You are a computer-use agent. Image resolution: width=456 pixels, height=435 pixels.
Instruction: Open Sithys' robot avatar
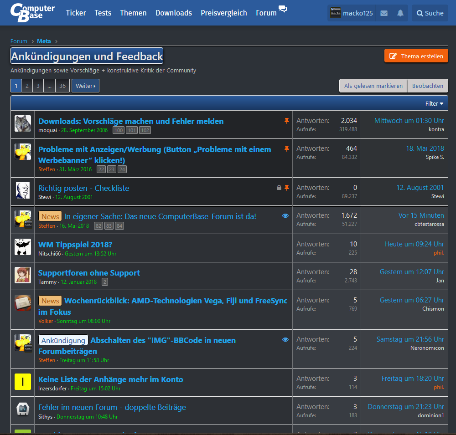click(23, 409)
